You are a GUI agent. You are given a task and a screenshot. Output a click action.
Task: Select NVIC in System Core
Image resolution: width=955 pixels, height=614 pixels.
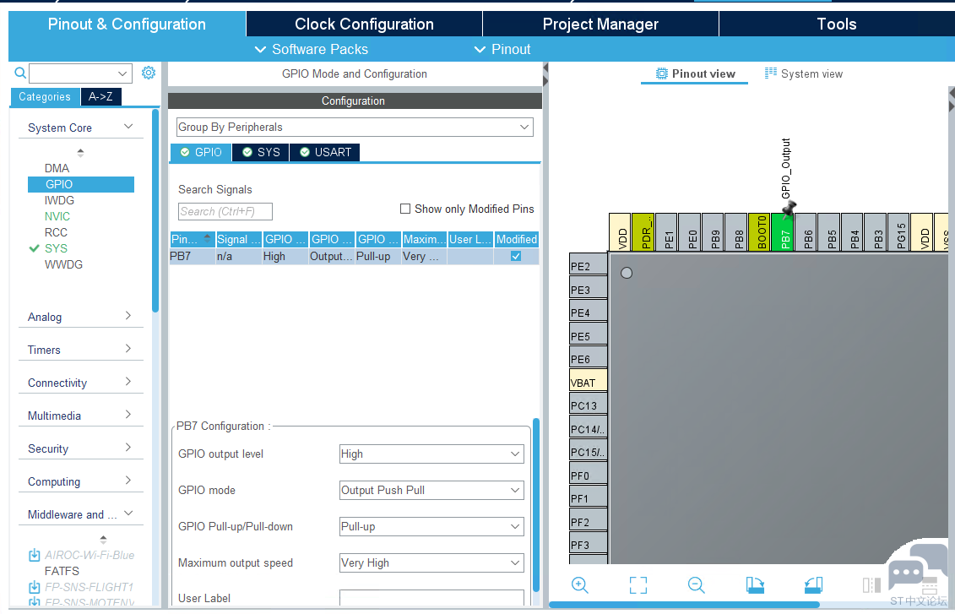(57, 216)
